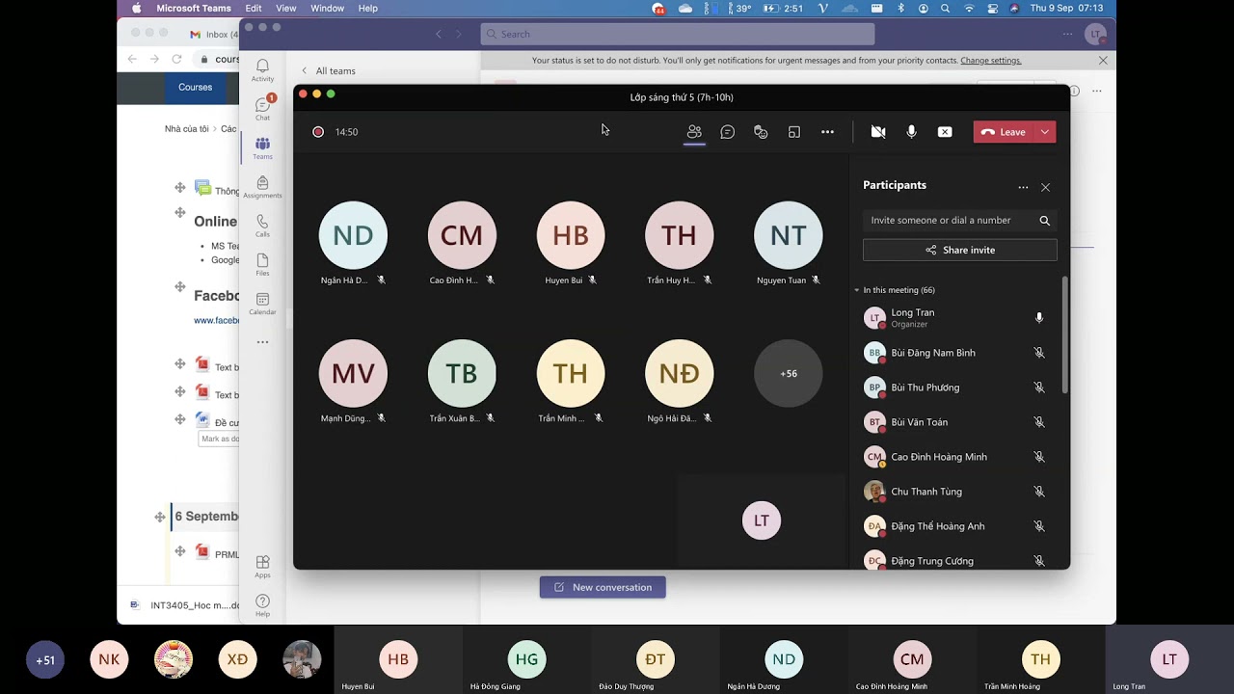
Task: Toggle mute for Bùi Thu Phương
Action: [1039, 387]
